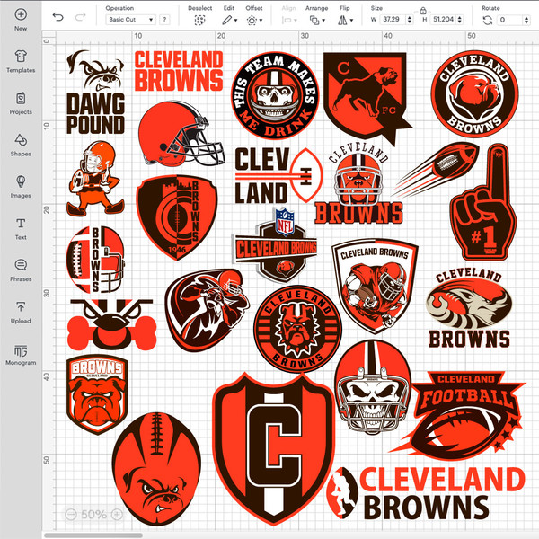
Task: Select the bulldog with bone graphic
Action: point(111,325)
